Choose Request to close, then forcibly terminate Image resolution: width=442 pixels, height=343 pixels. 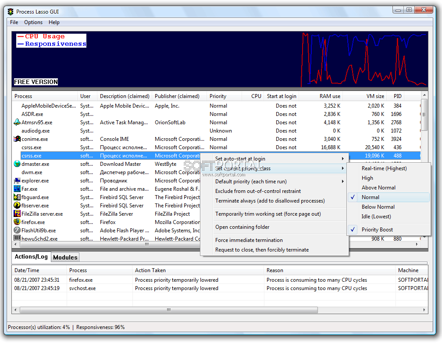[274, 250]
